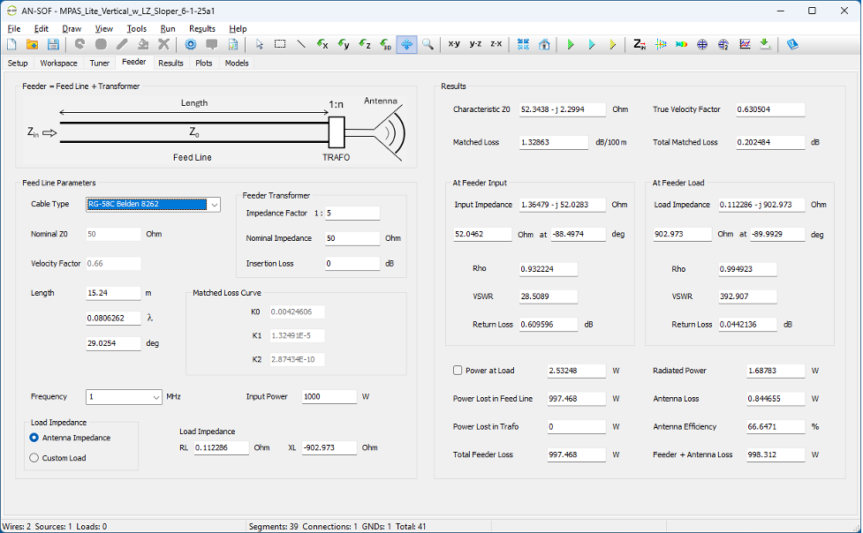The height and width of the screenshot is (533, 863).
Task: Click the blue play run icon
Action: pos(592,44)
